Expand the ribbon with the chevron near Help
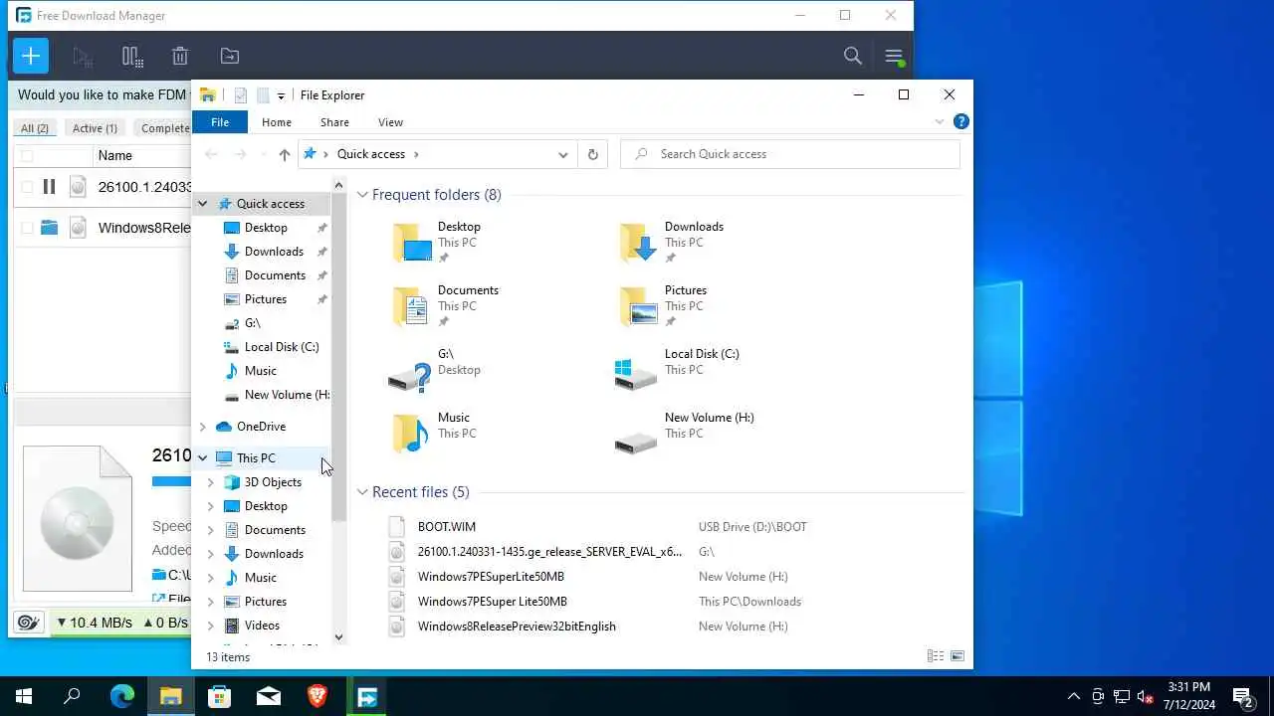Screen dimensions: 1274x716 [939, 122]
